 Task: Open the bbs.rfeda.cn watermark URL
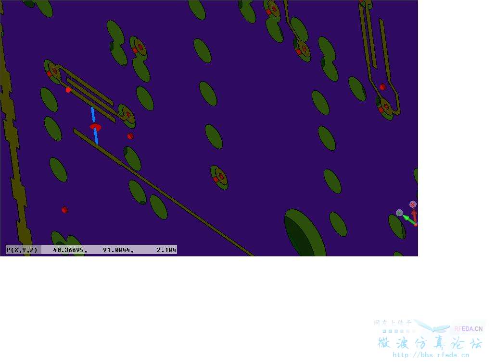431,355
